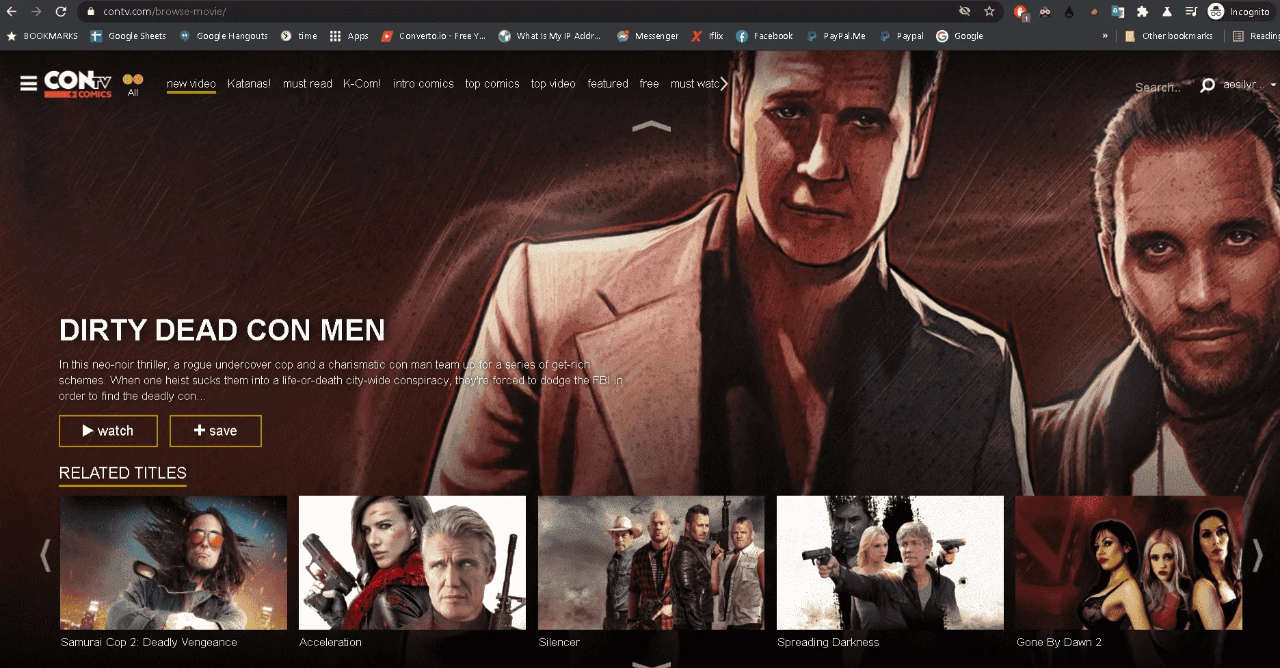Expand hidden bookmarks overflow chevron
Viewport: 1280px width, 668px height.
click(x=1105, y=36)
